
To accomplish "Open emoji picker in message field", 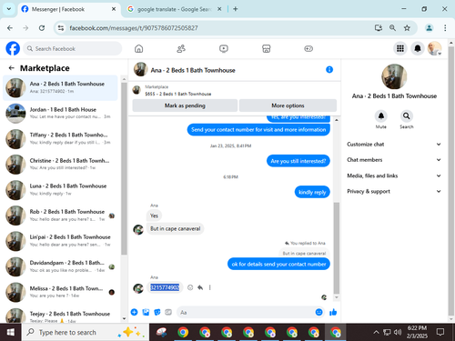I will coord(318,312).
